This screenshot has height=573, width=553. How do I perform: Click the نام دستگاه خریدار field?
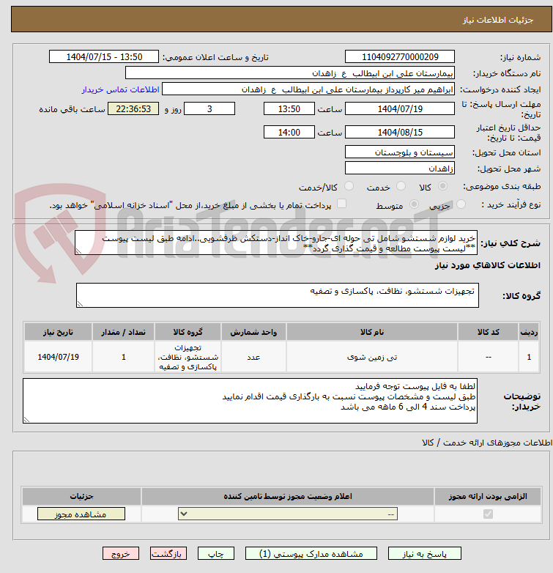click(x=290, y=73)
